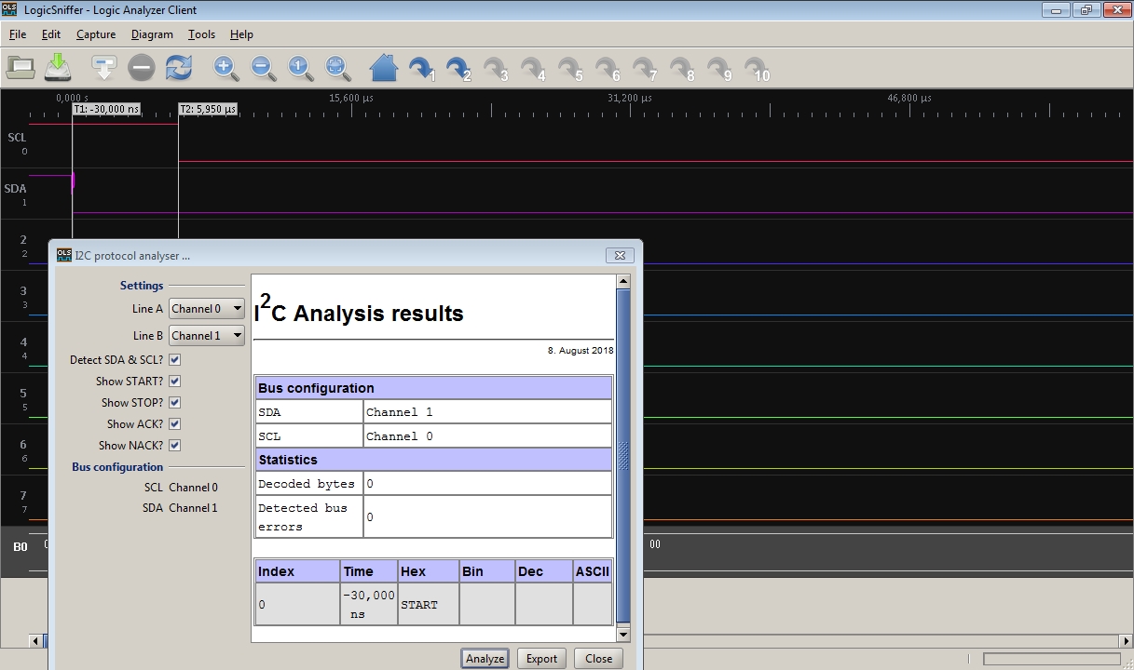The width and height of the screenshot is (1134, 670).
Task: Click channel 4 label in diagram
Action: pos(23,342)
